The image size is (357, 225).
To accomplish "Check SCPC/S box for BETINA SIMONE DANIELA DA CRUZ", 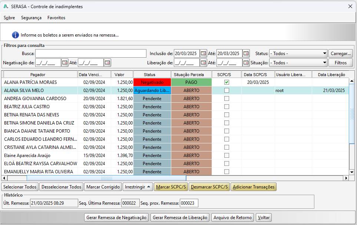I will pyautogui.click(x=227, y=123).
